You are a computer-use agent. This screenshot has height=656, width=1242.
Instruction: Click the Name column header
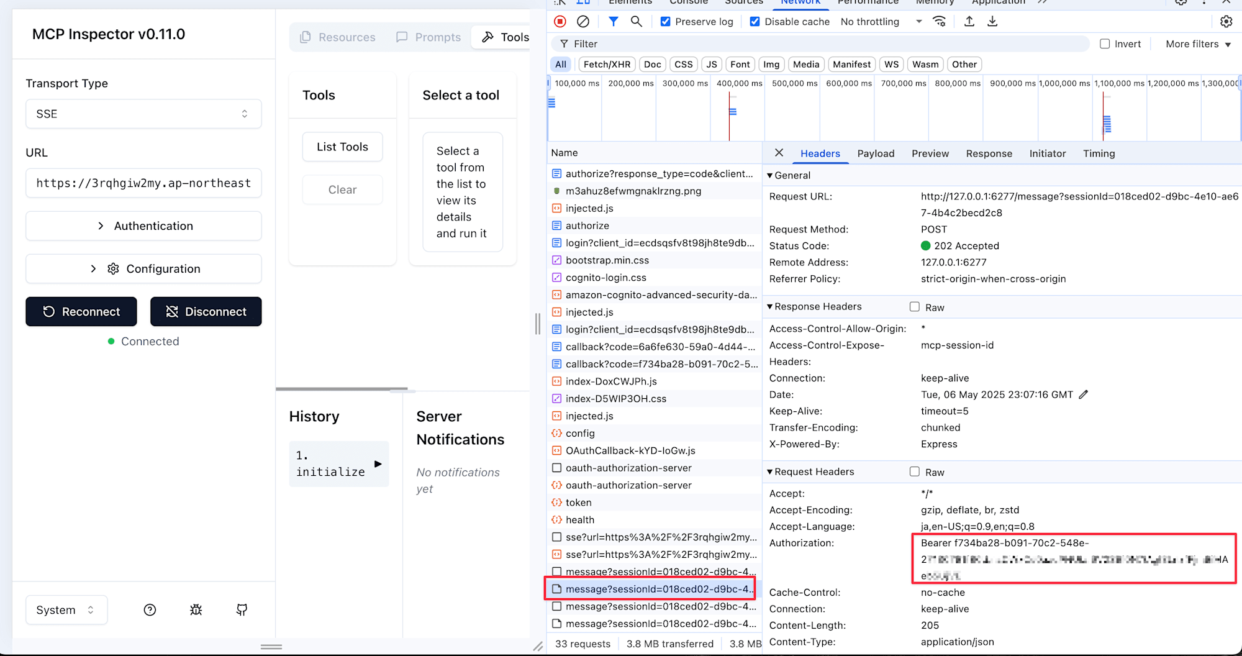point(654,153)
